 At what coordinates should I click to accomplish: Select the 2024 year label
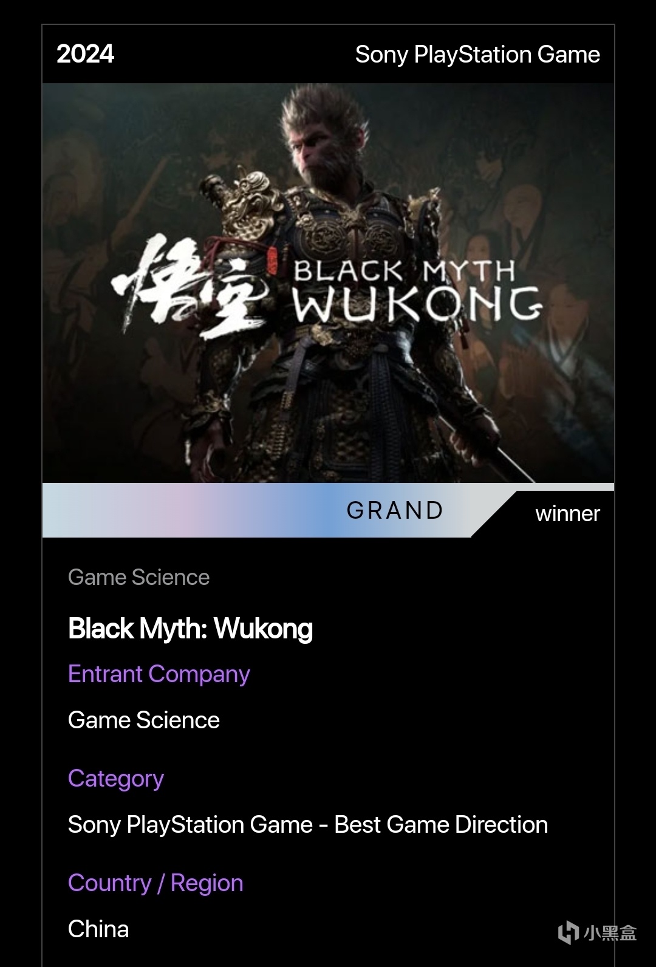pos(85,54)
